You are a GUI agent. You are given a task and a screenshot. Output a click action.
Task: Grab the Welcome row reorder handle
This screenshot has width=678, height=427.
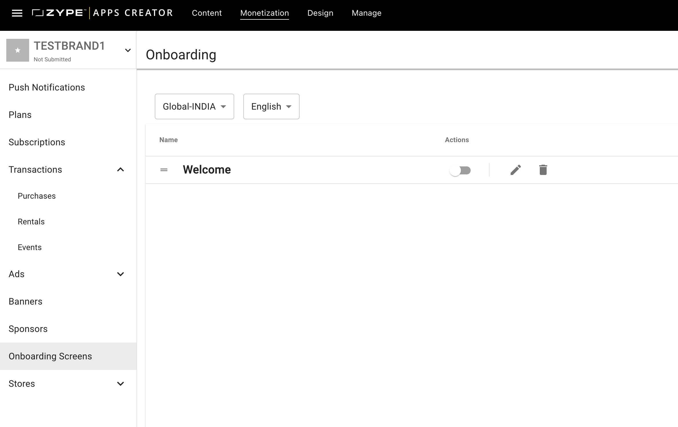pyautogui.click(x=164, y=170)
